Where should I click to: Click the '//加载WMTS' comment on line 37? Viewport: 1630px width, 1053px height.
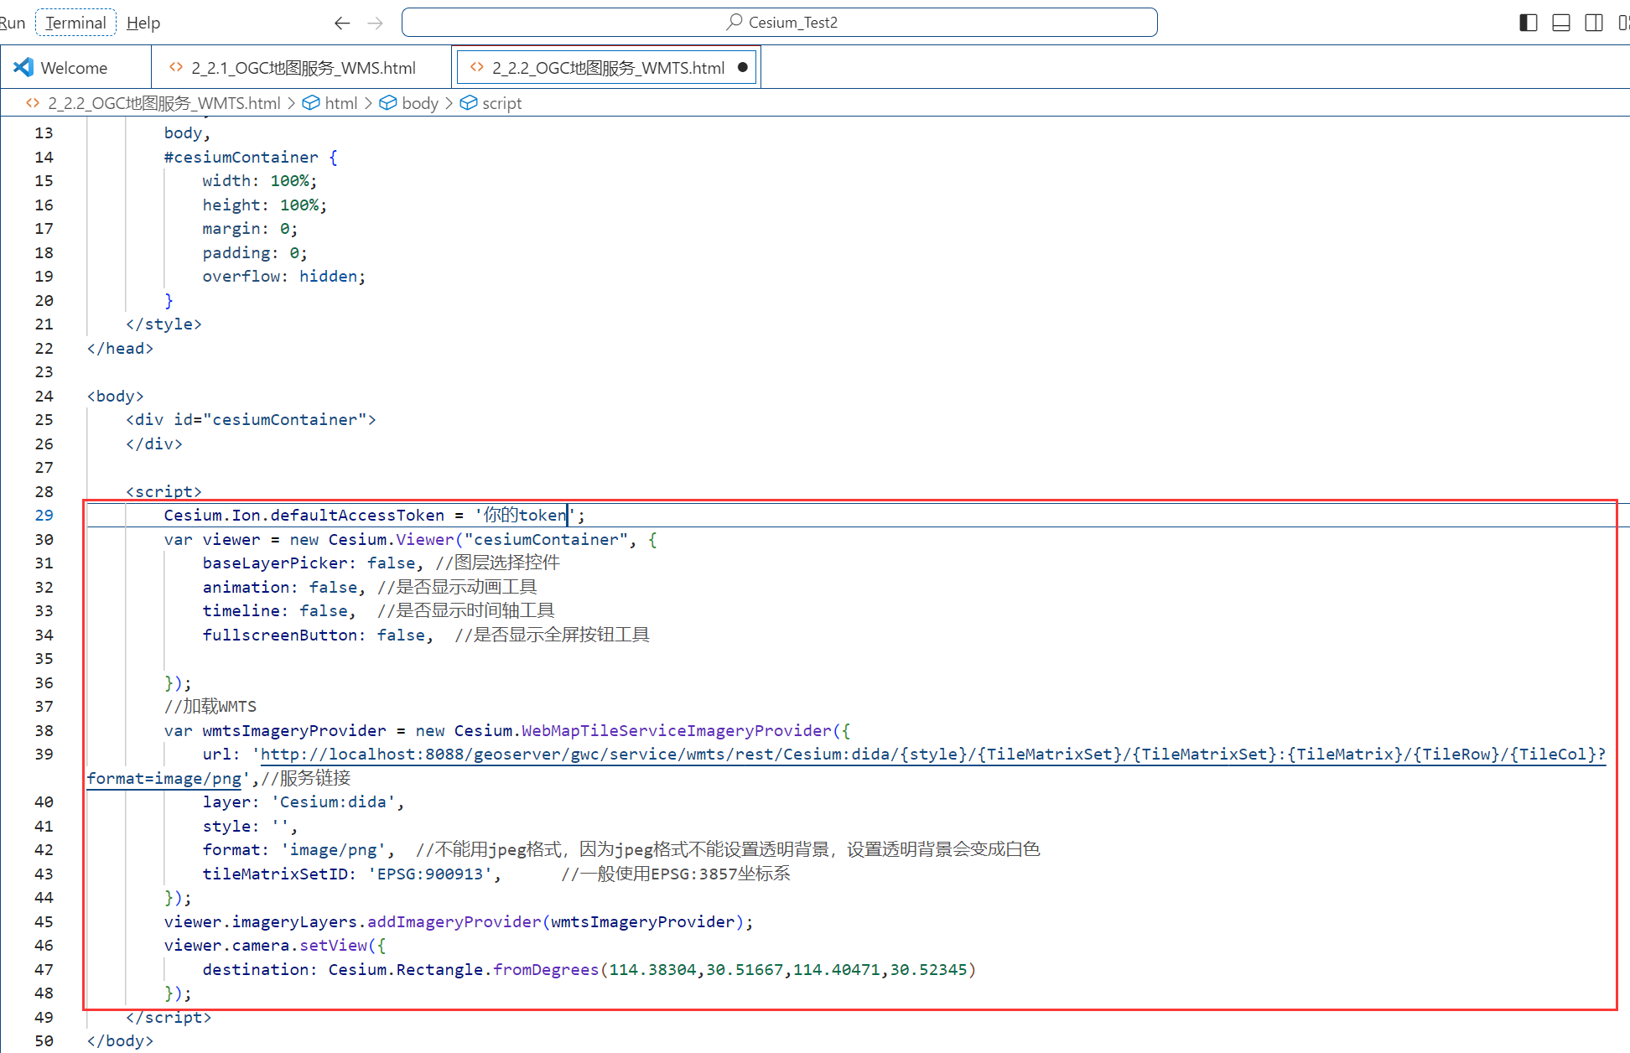[210, 707]
